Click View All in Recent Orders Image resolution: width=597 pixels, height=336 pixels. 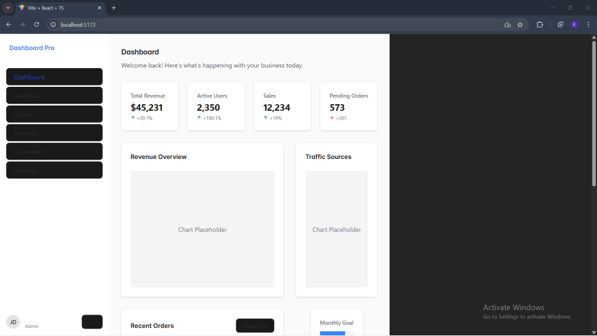255,326
